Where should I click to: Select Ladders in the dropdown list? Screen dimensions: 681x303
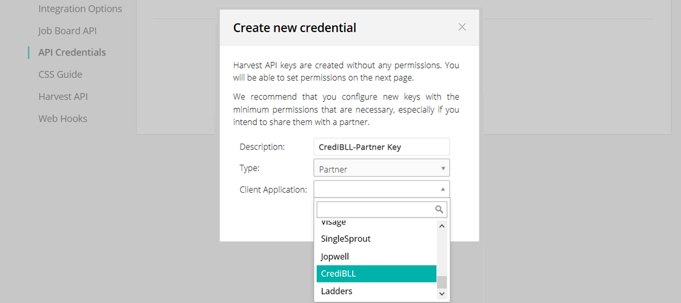tap(376, 291)
